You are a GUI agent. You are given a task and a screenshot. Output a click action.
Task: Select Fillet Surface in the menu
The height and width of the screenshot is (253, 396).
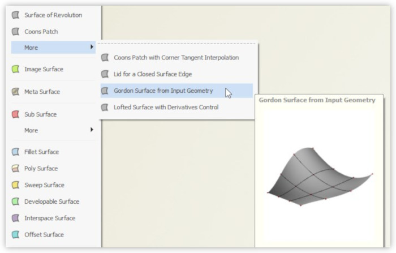[x=53, y=152]
